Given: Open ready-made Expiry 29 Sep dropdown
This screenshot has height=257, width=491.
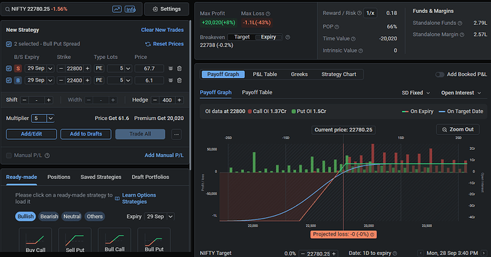Looking at the screenshot, I should [x=159, y=217].
